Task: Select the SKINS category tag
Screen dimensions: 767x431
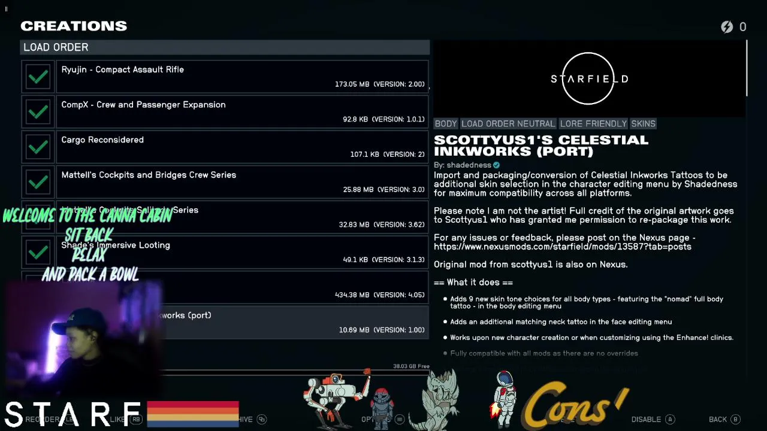Action: (x=643, y=124)
